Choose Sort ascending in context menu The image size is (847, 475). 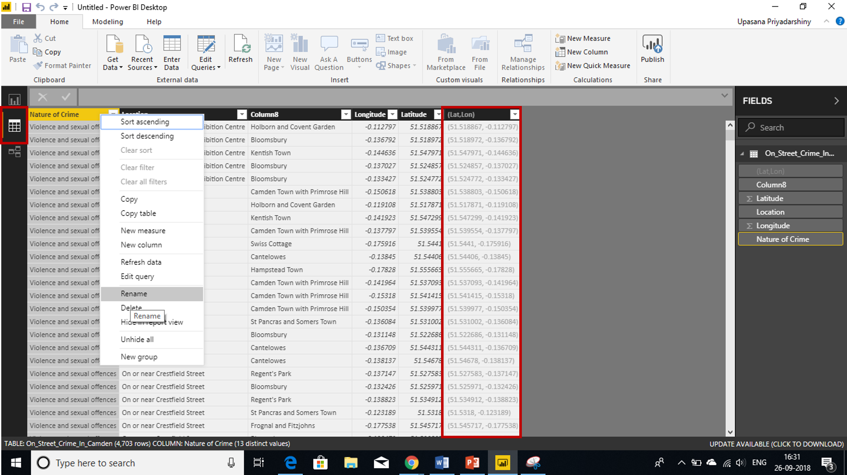152,122
